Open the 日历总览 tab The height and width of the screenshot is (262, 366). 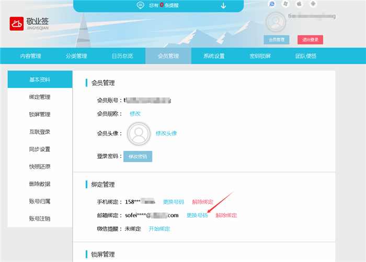coord(122,56)
